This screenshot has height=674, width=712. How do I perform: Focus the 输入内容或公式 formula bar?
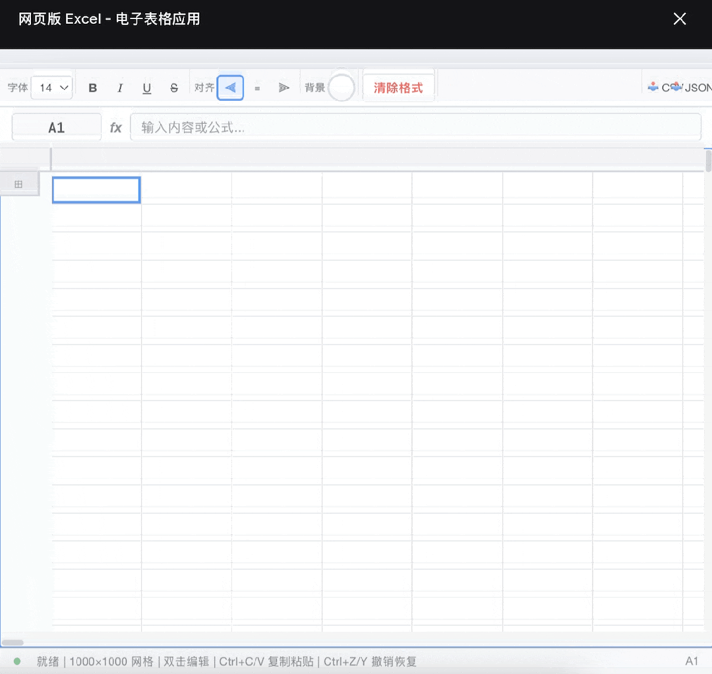pos(415,127)
